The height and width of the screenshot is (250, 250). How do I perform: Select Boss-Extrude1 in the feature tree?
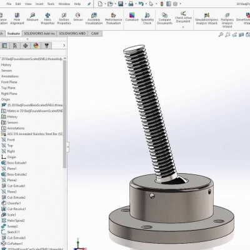pos(14,162)
